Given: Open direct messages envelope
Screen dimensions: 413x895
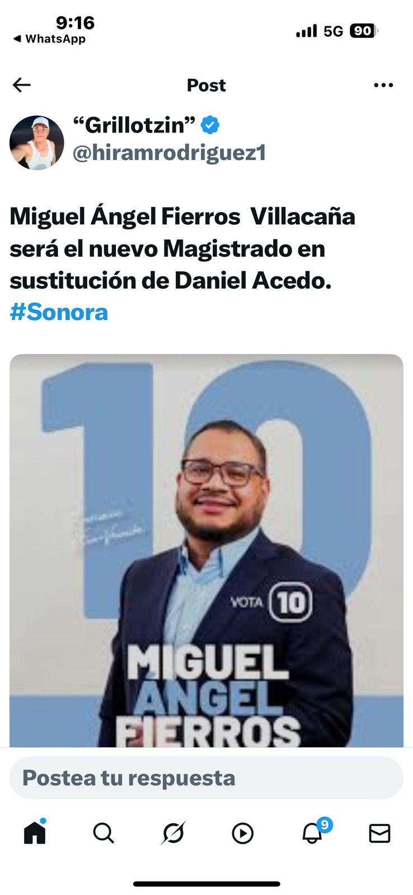Looking at the screenshot, I should (380, 833).
